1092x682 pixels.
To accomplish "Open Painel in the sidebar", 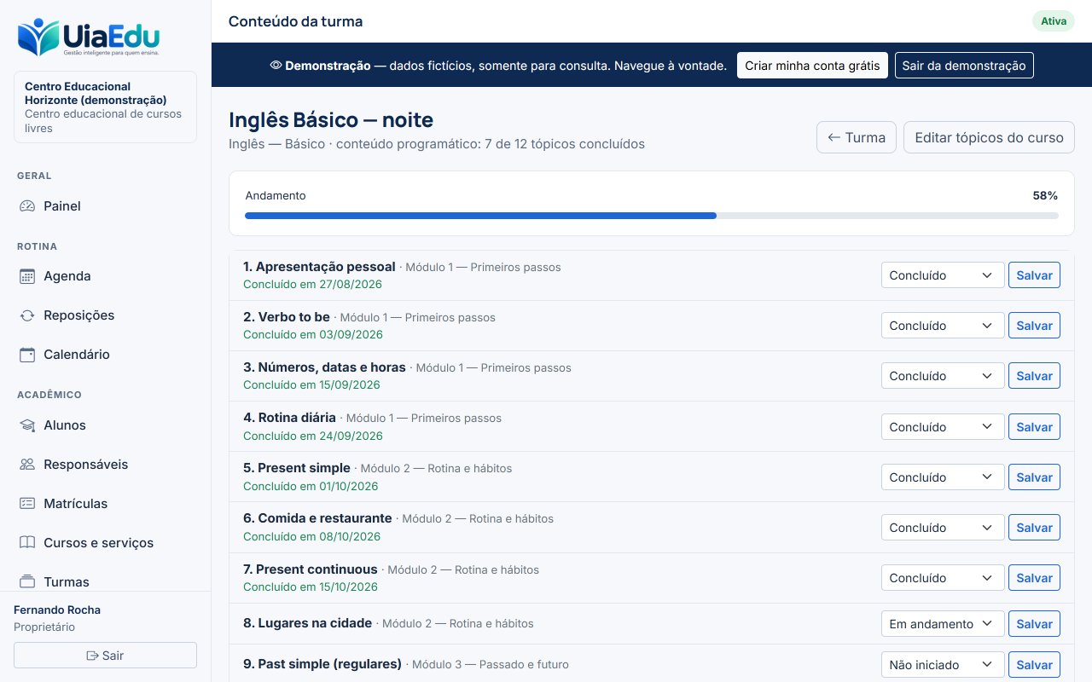I will (x=106, y=206).
